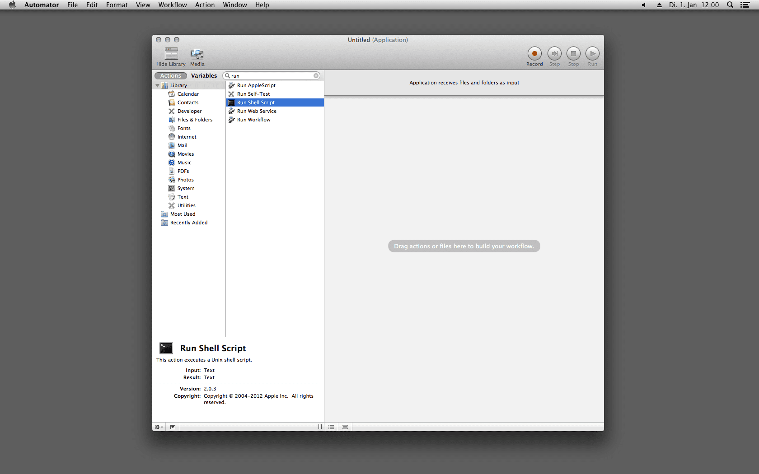Select the Run Self-Test action
759x474 pixels.
pyautogui.click(x=275, y=94)
